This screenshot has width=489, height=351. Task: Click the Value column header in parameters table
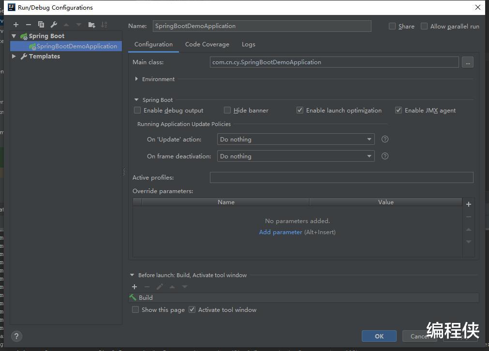tap(386, 202)
